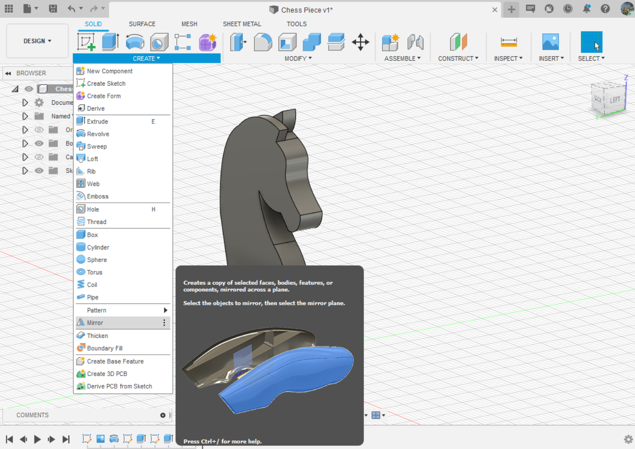Screen dimensions: 635x449
Task: Play the timeline with play button
Action: (x=37, y=439)
